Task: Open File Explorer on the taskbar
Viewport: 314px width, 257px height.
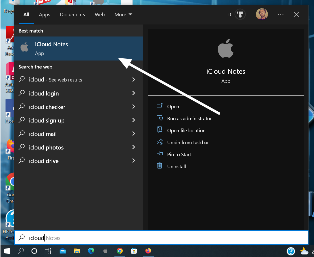Action: pos(77,251)
